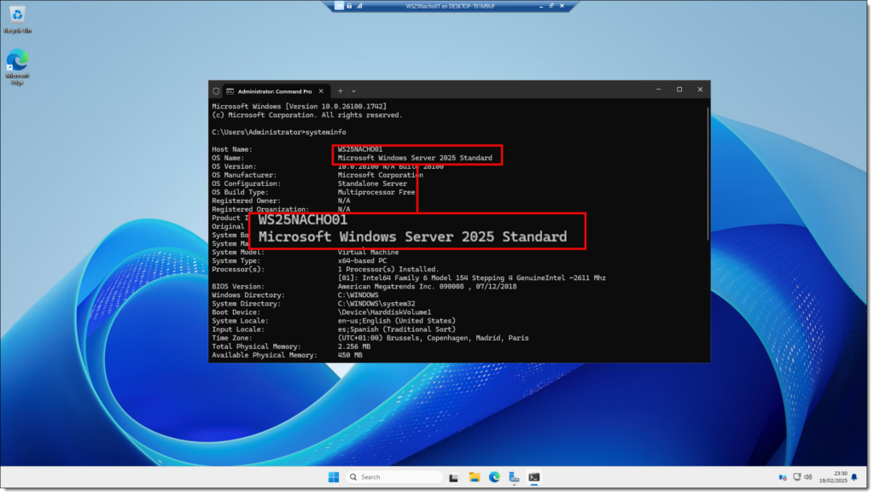
Task: Minimize the Terminal window
Action: coord(661,90)
